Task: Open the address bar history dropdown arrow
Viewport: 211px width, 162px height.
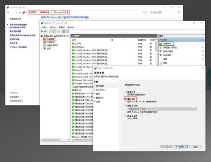Action: (x=142, y=13)
